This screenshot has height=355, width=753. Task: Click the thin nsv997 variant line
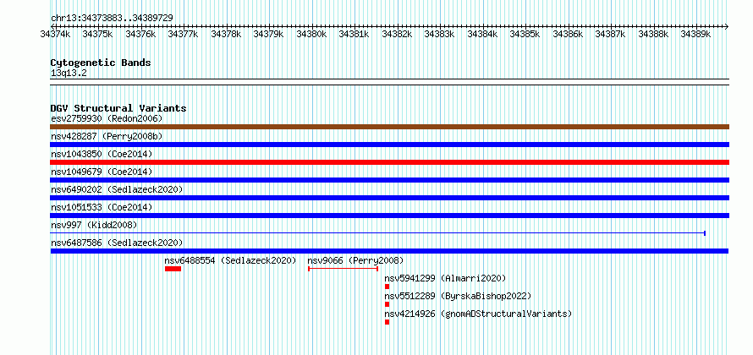click(x=377, y=233)
